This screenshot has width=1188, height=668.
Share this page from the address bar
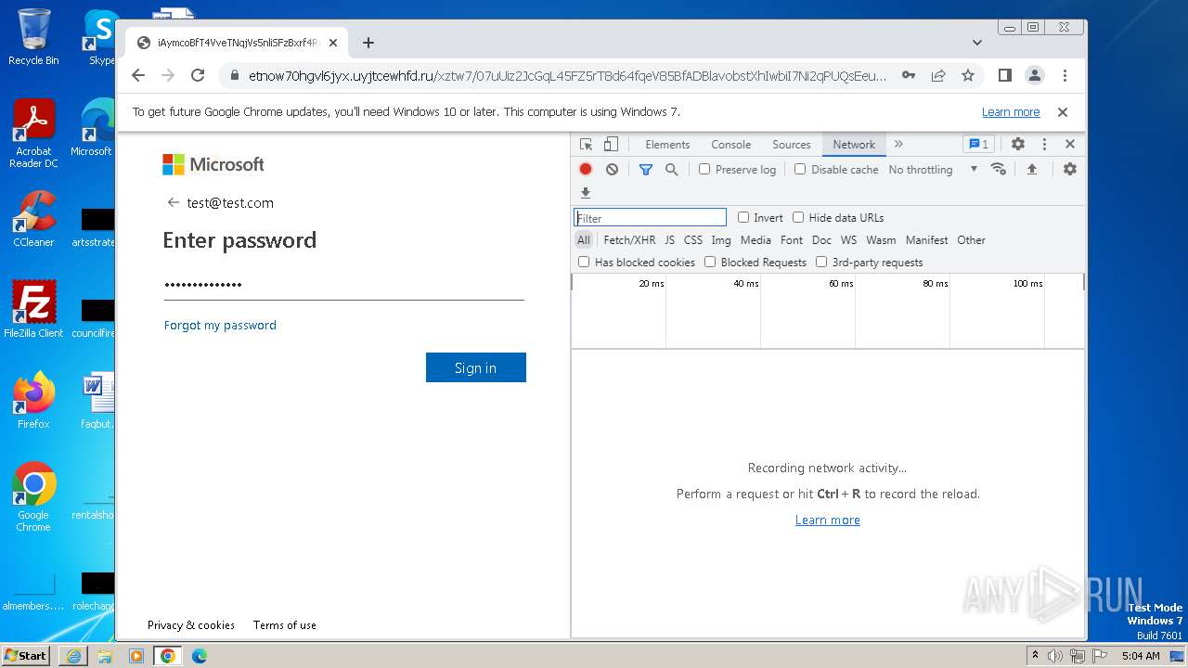[x=938, y=76]
